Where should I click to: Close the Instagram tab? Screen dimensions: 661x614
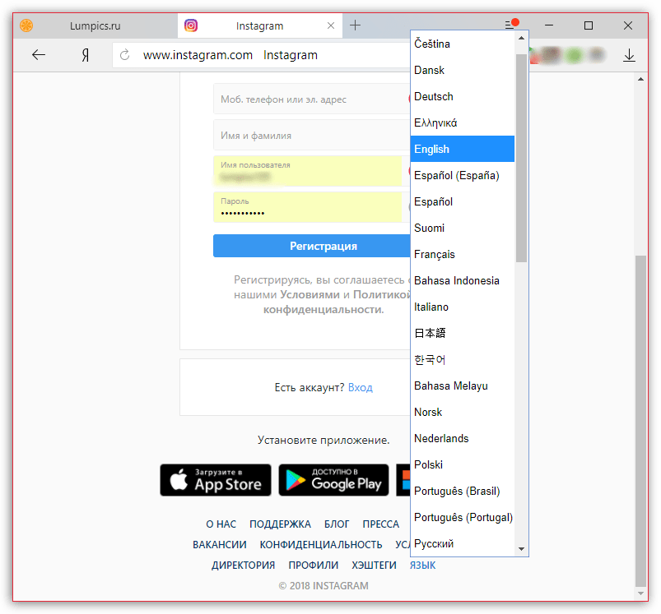click(x=331, y=25)
